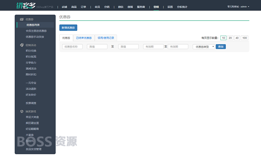Click the 查询 search button
This screenshot has height=164, width=261.
point(221,47)
